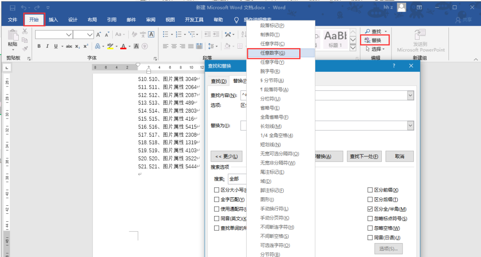
Task: Toggle Bold formatting
Action: [x=39, y=46]
